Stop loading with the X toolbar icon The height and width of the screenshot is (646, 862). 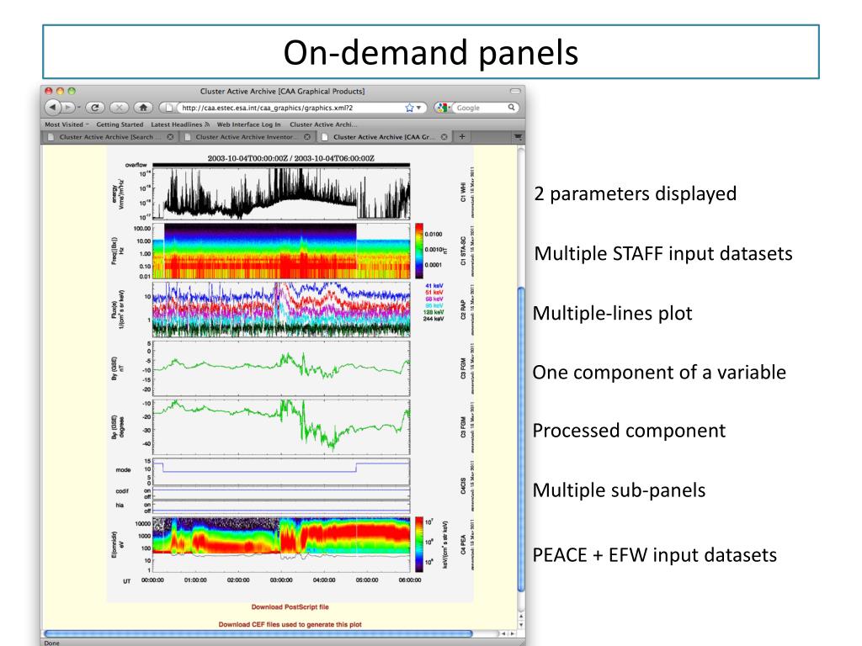coord(119,108)
